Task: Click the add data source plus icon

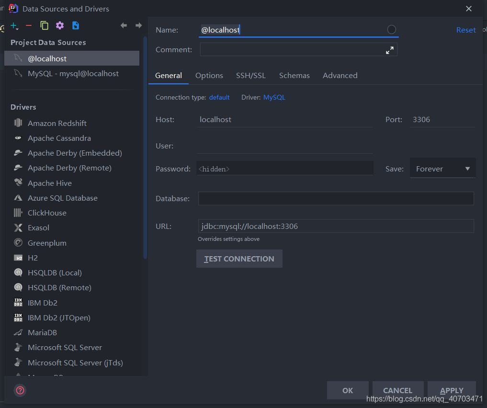Action: pyautogui.click(x=14, y=25)
